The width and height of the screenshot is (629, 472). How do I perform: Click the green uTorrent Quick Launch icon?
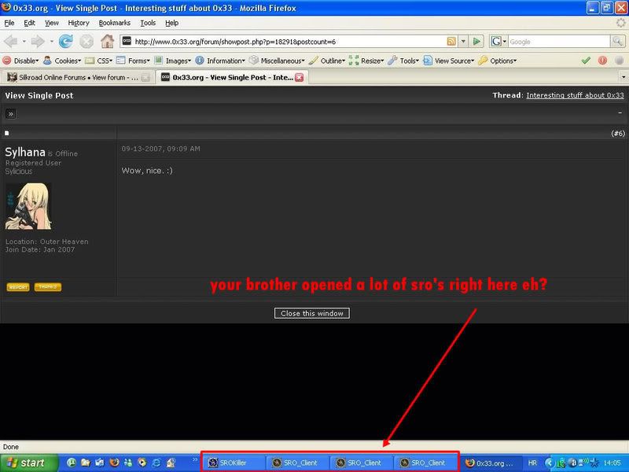72,463
